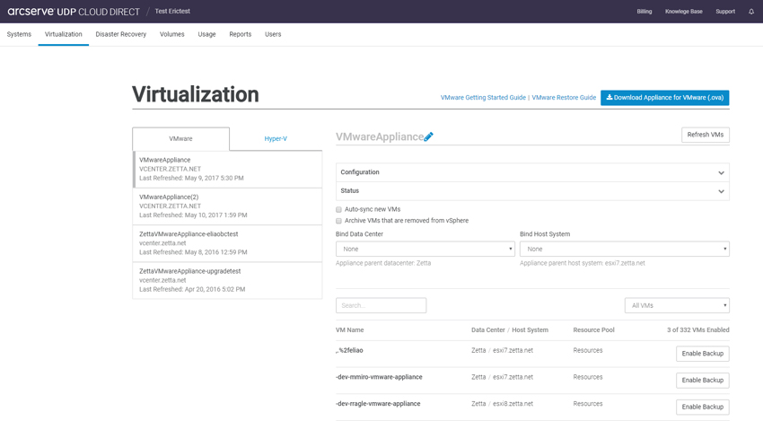Viewport: 763px width, 421px height.
Task: Enable Backup for ,.%2feliao VM
Action: 702,354
